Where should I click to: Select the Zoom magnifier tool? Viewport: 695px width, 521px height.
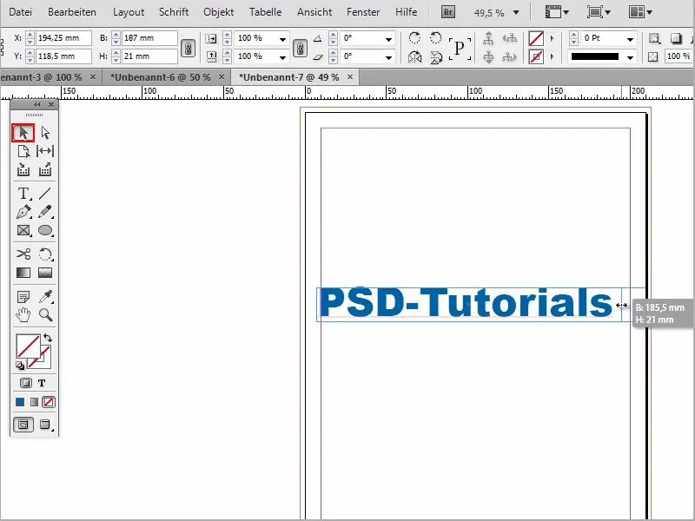[45, 315]
